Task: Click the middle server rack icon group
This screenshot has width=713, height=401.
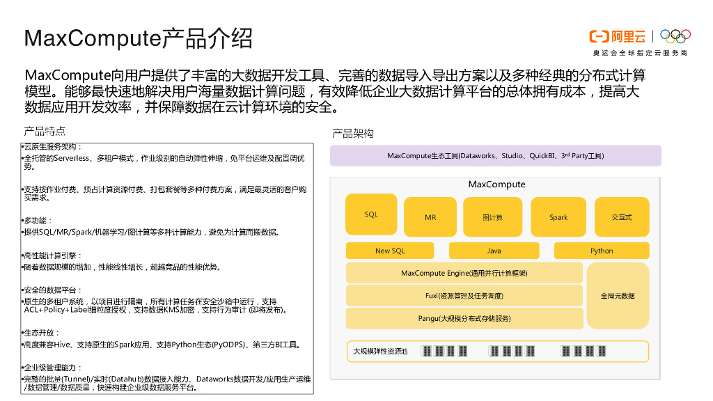Action: 512,351
